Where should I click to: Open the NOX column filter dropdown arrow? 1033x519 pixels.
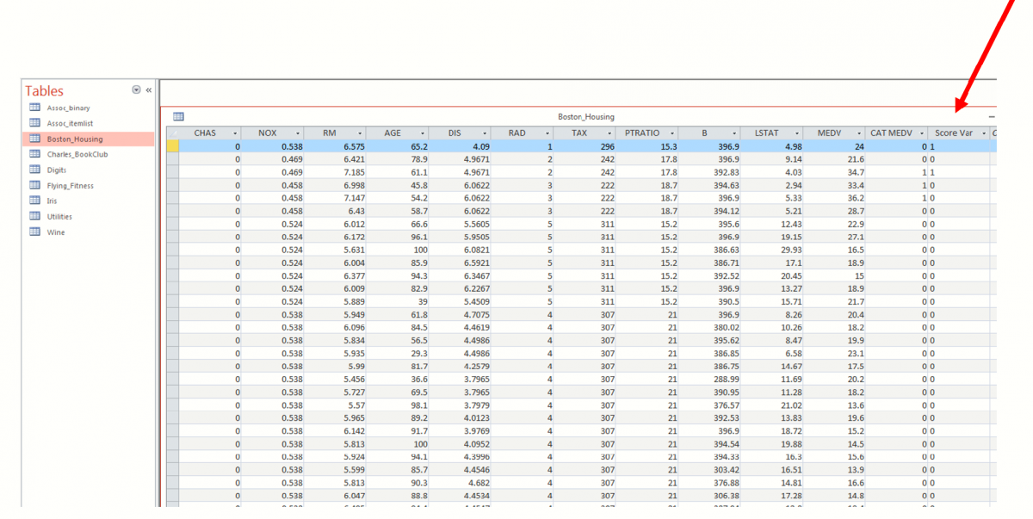[x=297, y=133]
